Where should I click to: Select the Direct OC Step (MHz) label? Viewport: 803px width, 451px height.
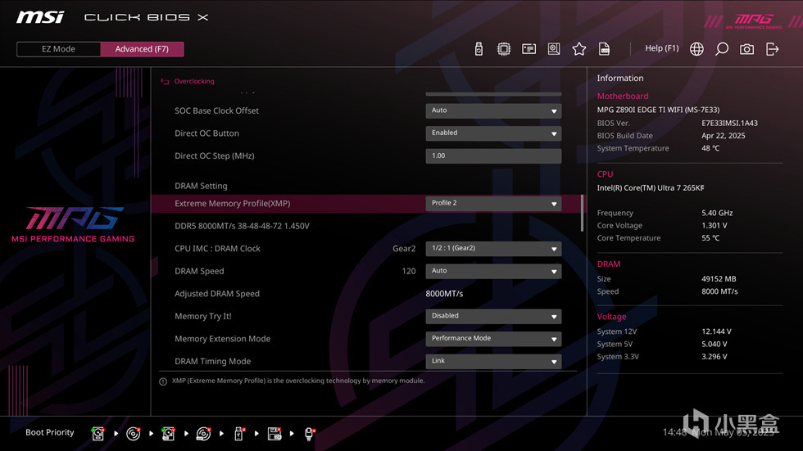click(215, 156)
